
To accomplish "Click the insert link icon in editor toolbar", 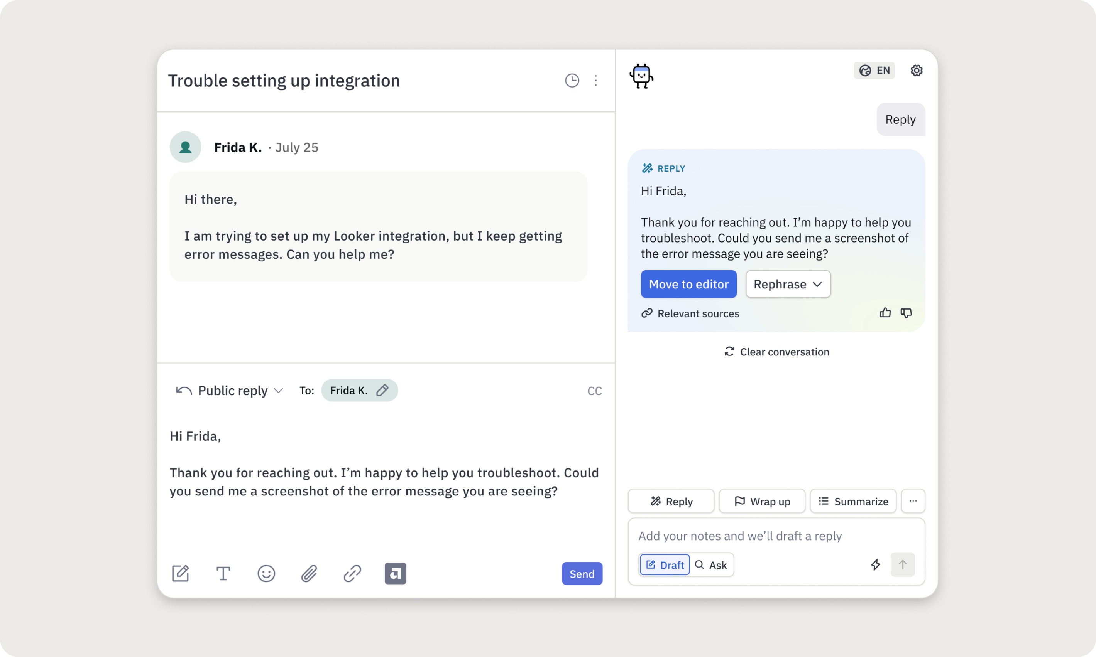I will pos(352,574).
